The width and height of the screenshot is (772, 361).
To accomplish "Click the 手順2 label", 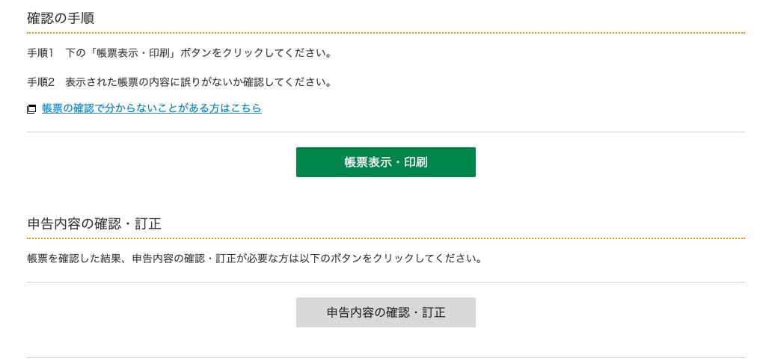I will click(40, 81).
